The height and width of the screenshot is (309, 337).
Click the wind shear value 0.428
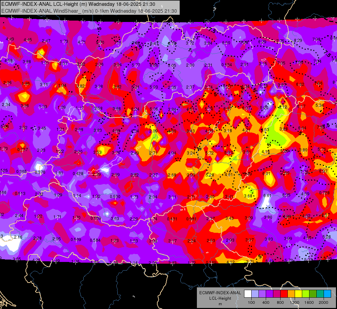(x=78, y=174)
